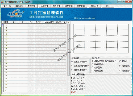Viewport: 133px width, 96px height.
Task: Create new data with 新建数据
Action: 45,6
